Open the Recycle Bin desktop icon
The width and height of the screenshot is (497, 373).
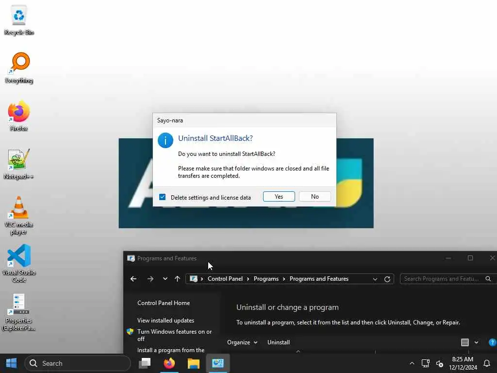pyautogui.click(x=19, y=20)
